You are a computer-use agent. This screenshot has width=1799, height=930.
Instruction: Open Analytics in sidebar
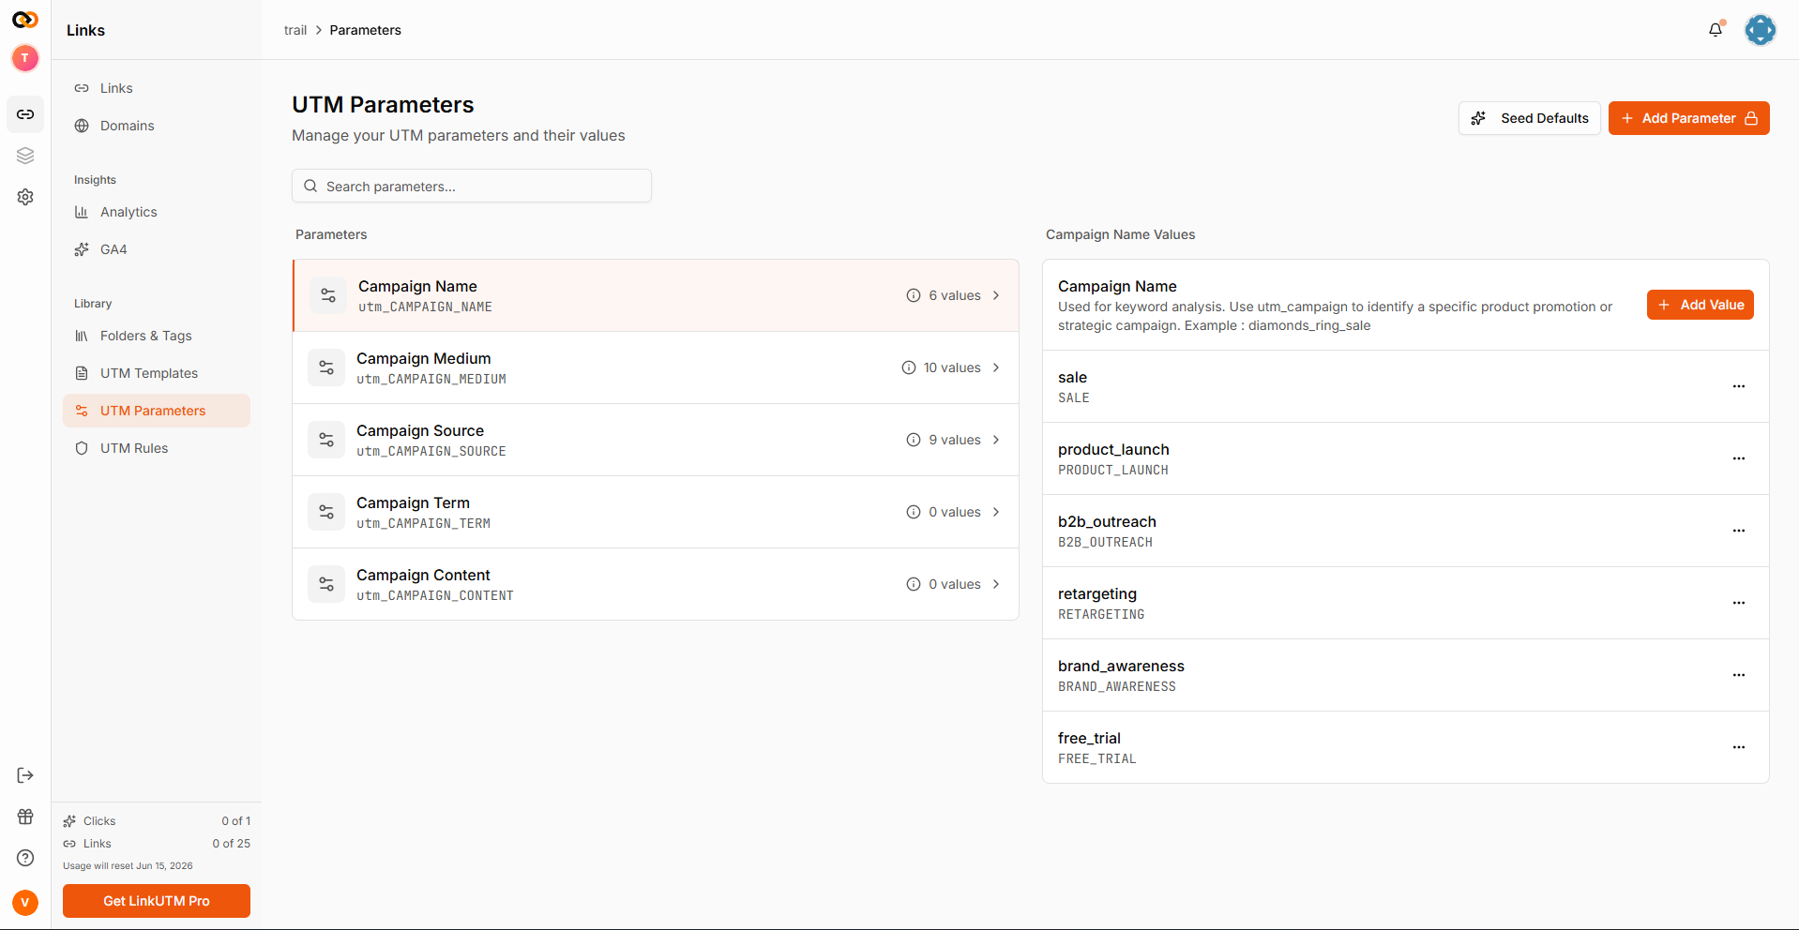click(157, 212)
